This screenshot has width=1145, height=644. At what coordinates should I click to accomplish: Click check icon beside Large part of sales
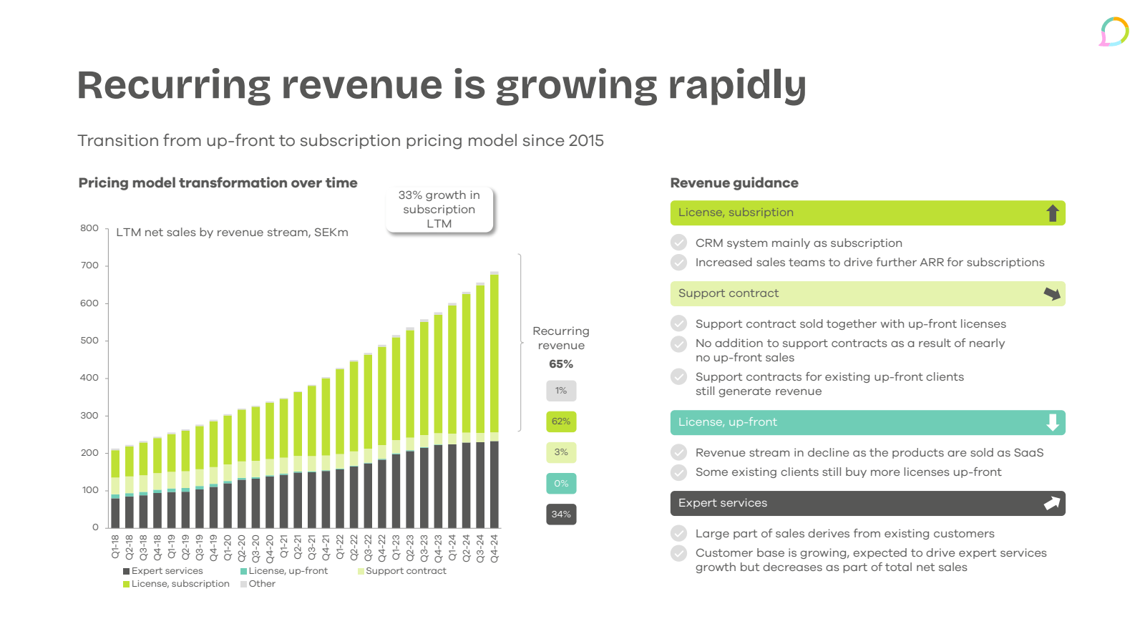(x=679, y=533)
